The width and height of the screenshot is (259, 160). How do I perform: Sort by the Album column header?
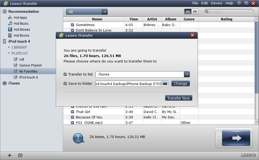[x=171, y=19]
